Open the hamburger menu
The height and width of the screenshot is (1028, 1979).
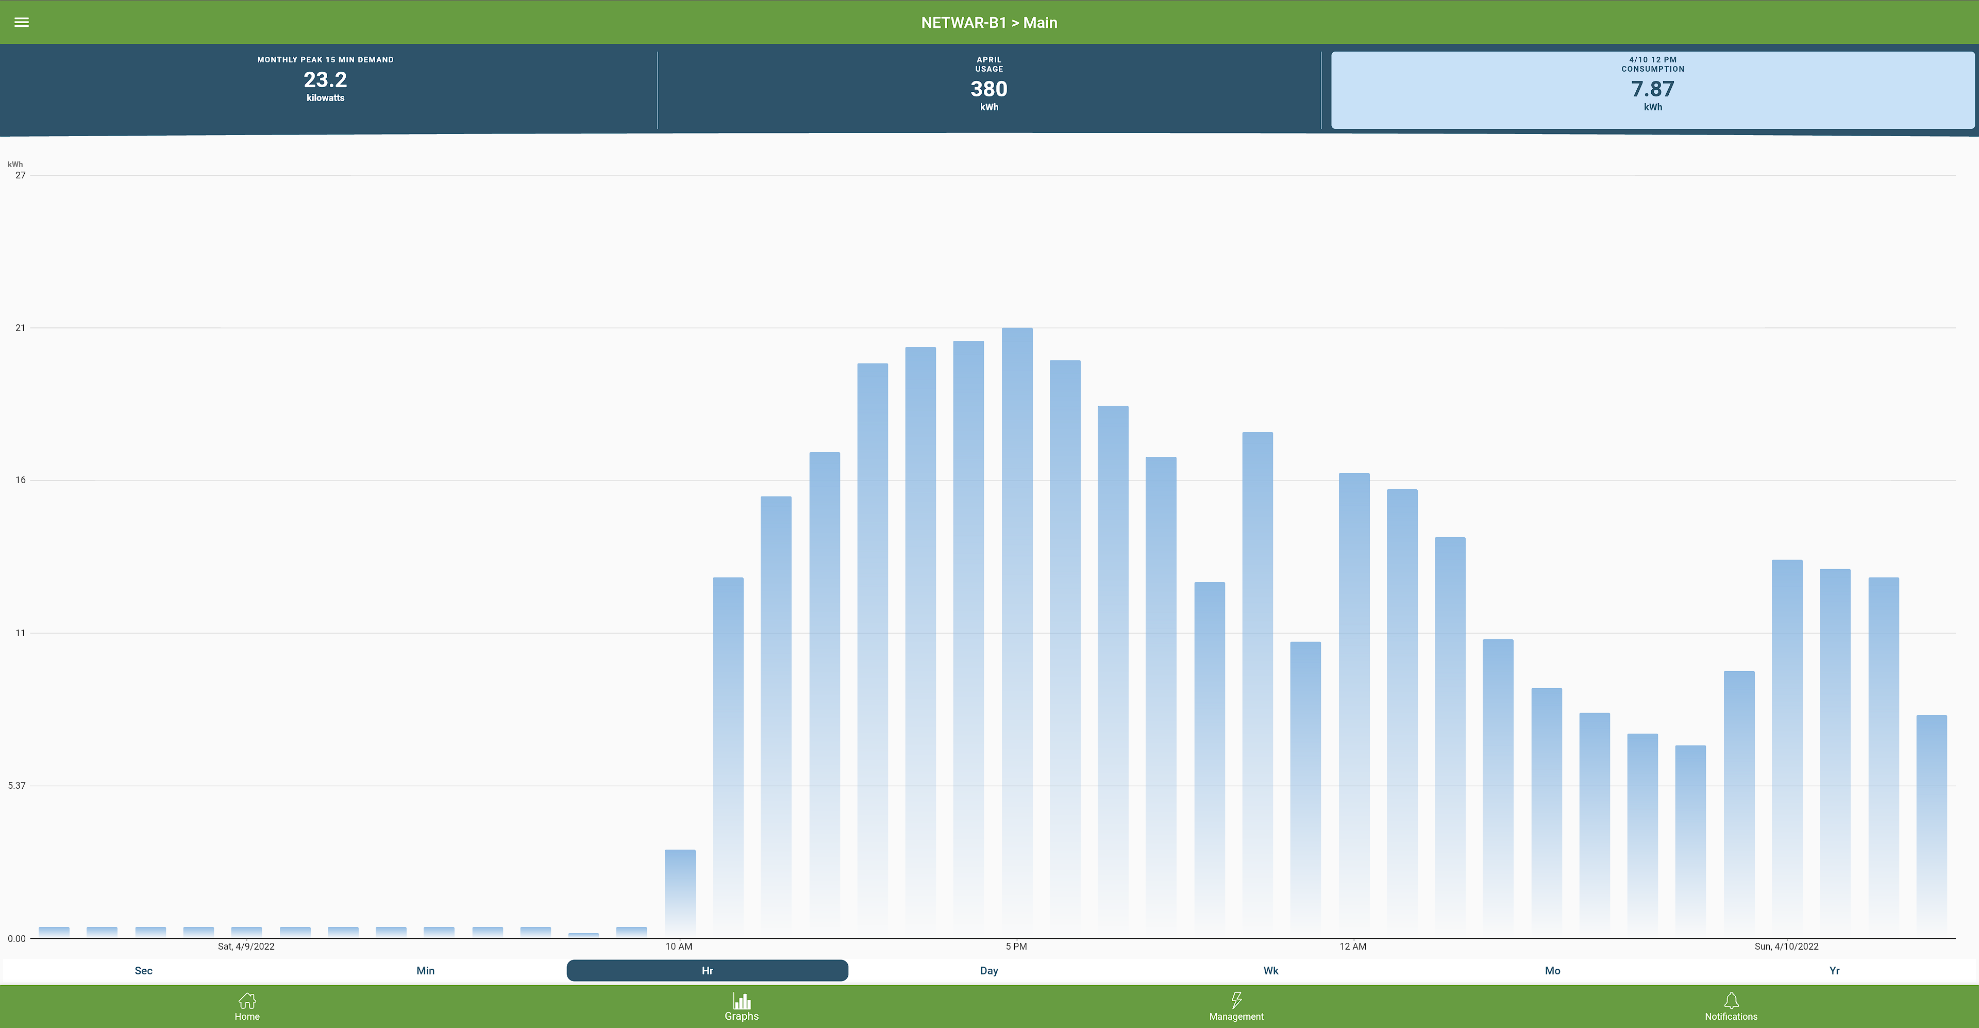(x=22, y=22)
